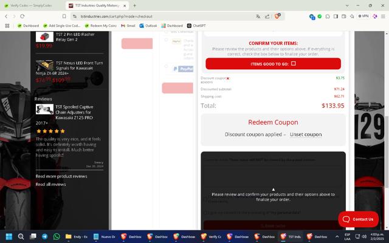
Task: Open Telegram from the taskbar
Action: click(44, 236)
